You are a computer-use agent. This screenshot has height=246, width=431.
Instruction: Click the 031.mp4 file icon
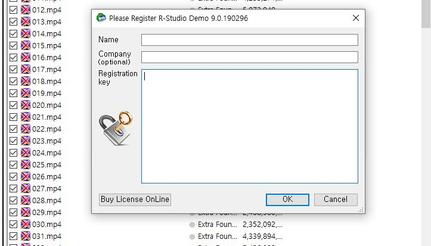click(x=26, y=236)
